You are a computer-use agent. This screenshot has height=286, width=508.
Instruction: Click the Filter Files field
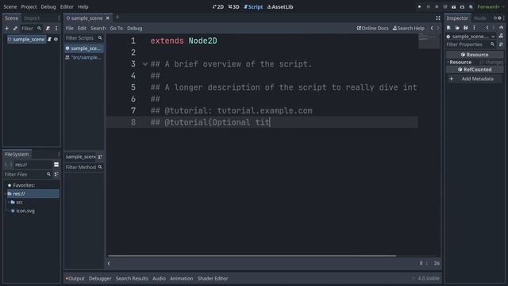[28, 175]
